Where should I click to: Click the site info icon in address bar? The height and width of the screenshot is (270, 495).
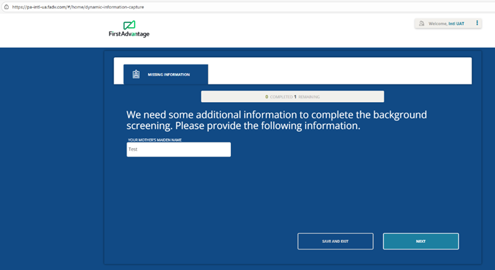tap(5, 6)
